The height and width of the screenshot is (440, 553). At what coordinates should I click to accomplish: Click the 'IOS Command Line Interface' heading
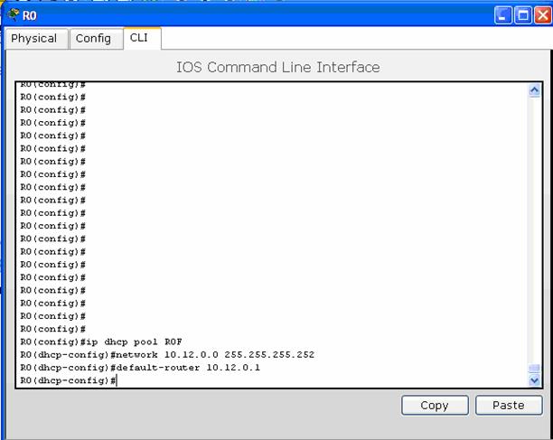click(x=277, y=67)
